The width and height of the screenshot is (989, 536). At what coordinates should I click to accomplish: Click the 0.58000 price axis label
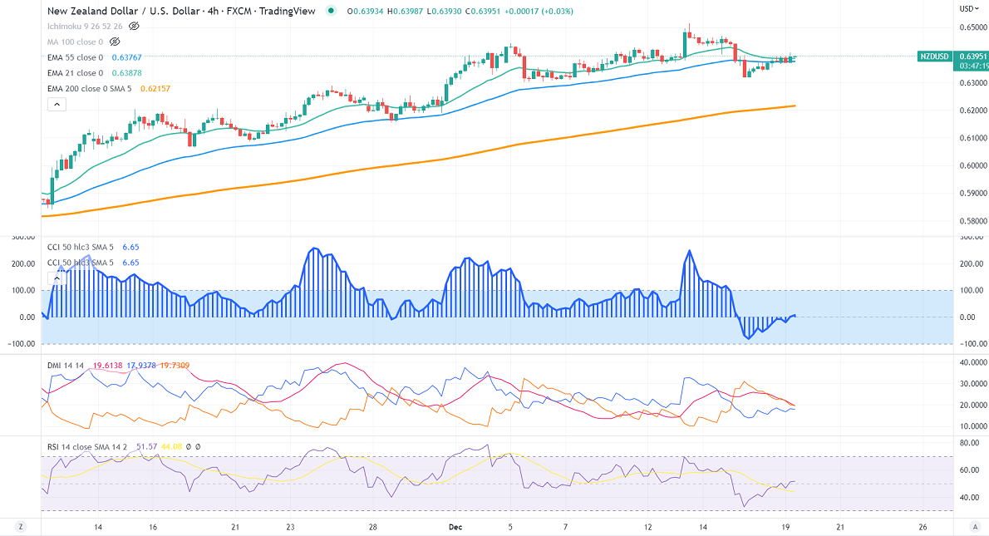coord(973,221)
